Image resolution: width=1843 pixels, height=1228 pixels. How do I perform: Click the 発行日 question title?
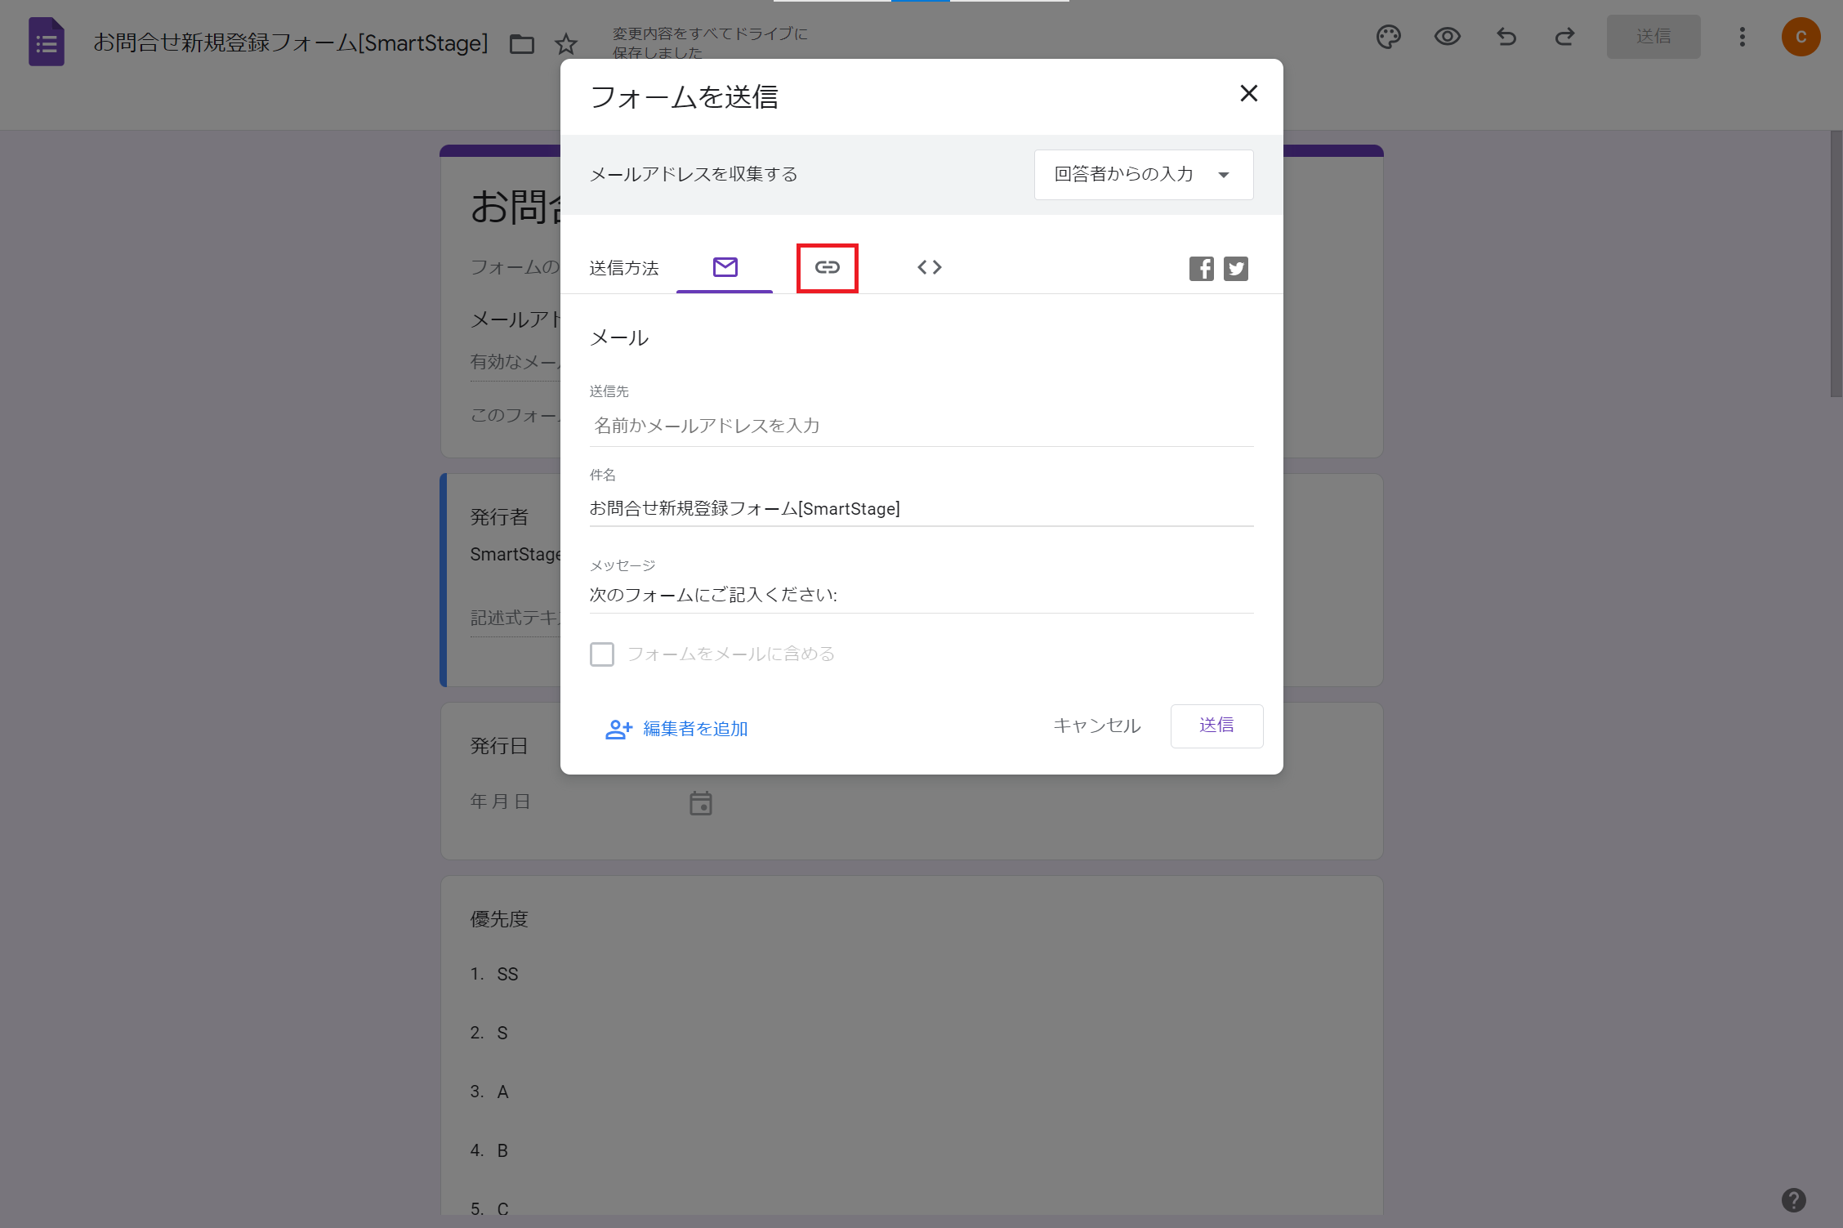pos(499,746)
